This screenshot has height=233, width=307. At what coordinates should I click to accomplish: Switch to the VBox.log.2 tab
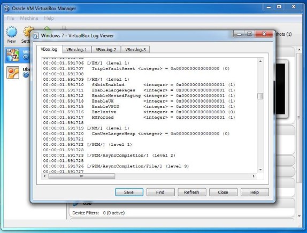tap(106, 50)
